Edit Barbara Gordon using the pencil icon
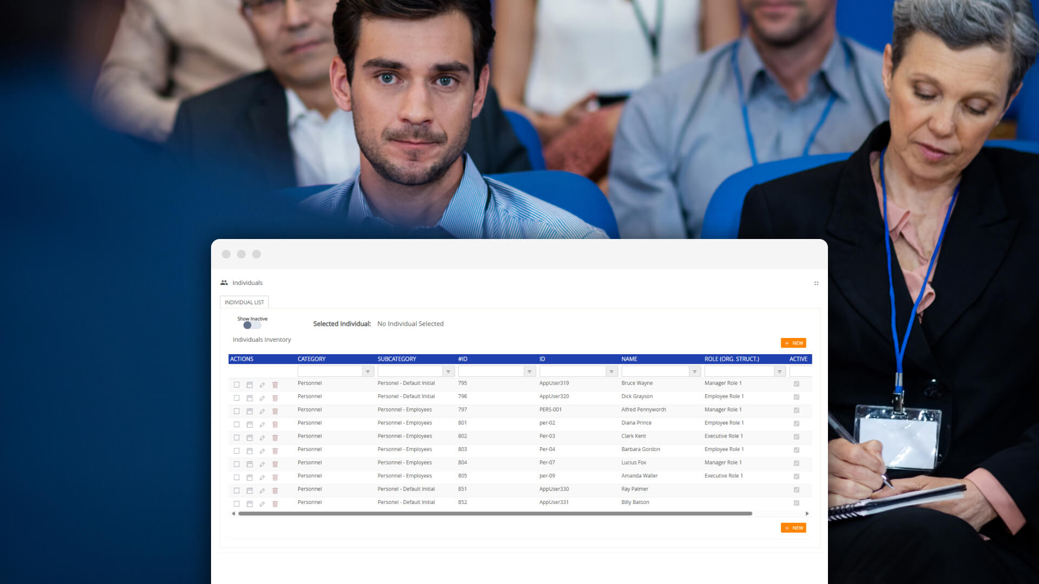The height and width of the screenshot is (584, 1039). [262, 451]
